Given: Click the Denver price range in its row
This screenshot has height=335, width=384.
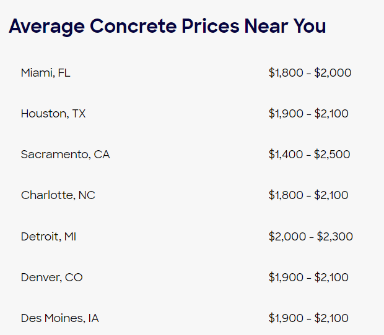Looking at the screenshot, I should point(308,278).
